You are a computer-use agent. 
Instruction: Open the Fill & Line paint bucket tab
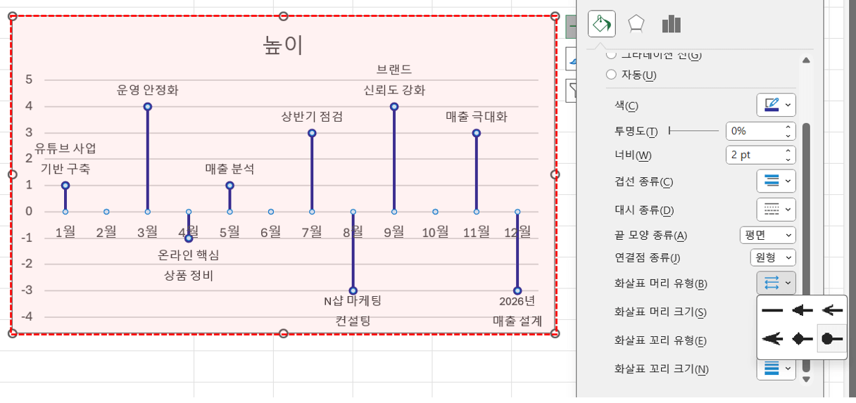[601, 24]
